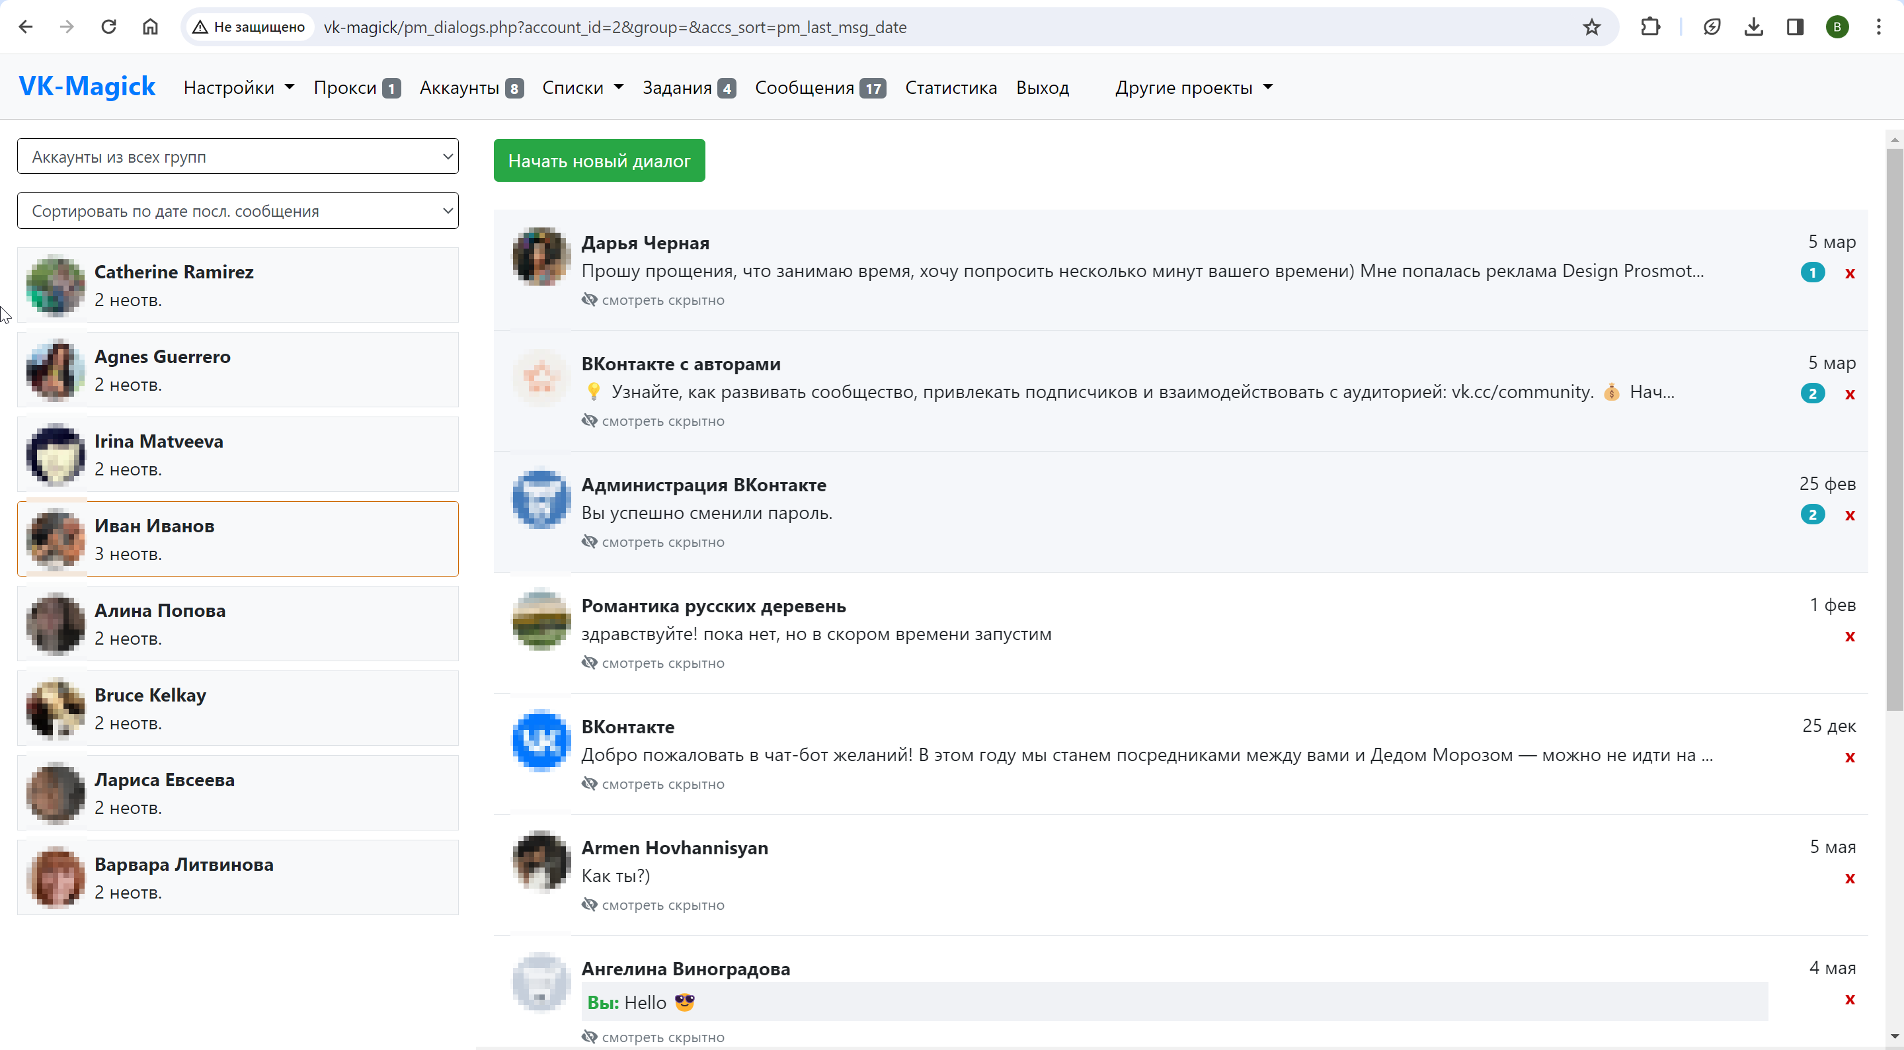Screen dimensions: 1904x1050
Task: Click red x on Романтика русских деревень dialog
Action: pos(1849,637)
